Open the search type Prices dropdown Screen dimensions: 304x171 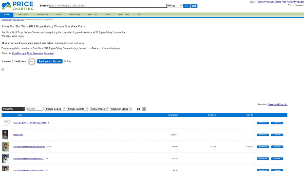click(x=175, y=6)
